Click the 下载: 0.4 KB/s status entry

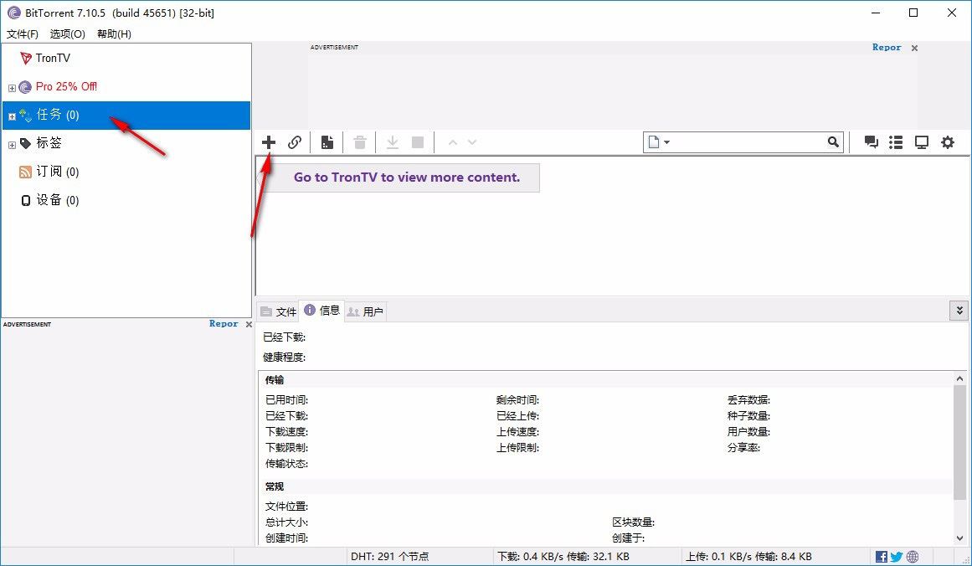point(563,557)
